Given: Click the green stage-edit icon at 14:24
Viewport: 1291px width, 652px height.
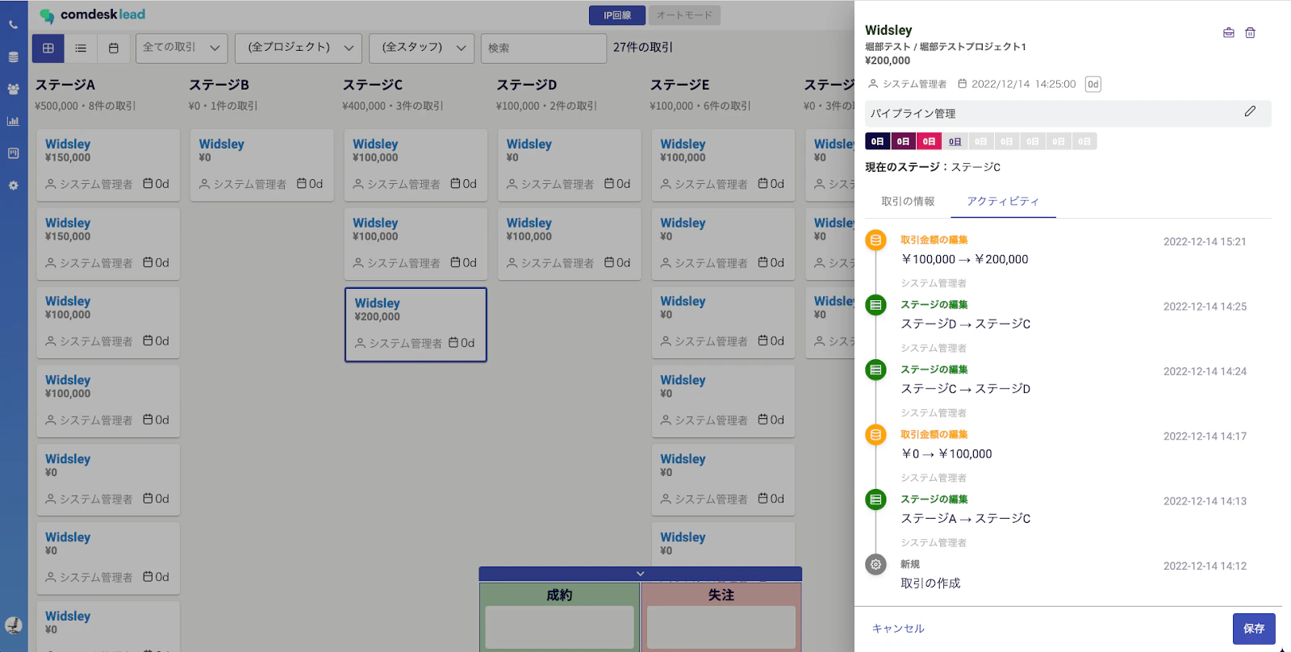Looking at the screenshot, I should click(x=875, y=370).
